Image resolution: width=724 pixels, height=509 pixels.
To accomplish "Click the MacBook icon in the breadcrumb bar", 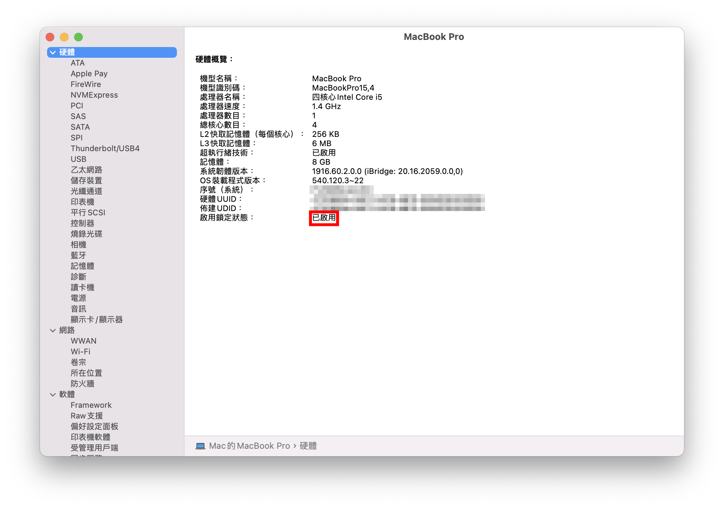I will coord(201,446).
